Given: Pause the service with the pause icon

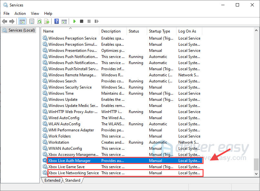Looking at the screenshot, I should pos(89,21).
